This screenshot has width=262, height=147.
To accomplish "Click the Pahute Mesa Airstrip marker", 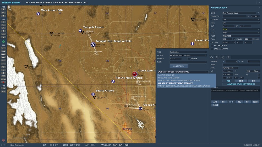I will [x=113, y=81].
